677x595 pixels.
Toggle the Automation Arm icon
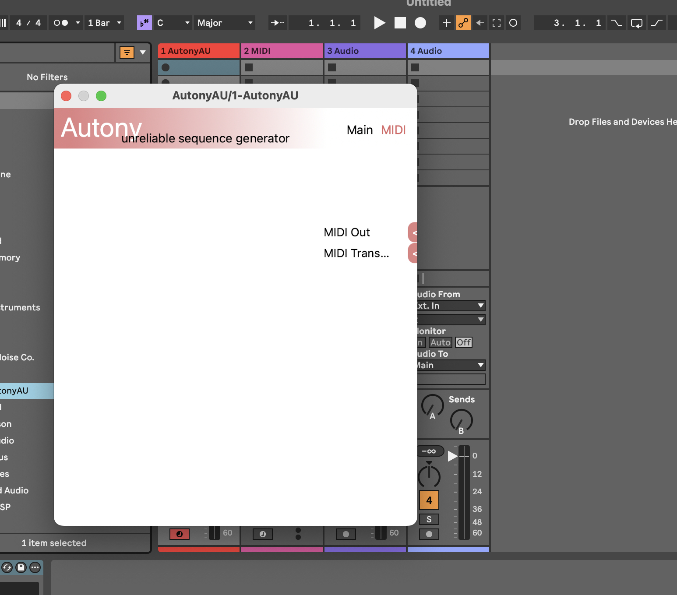(x=463, y=23)
